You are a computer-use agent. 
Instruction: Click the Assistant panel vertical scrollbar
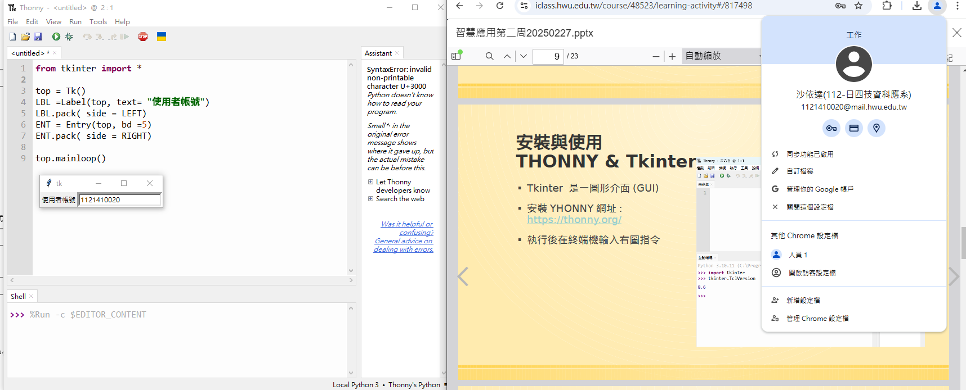(x=443, y=219)
